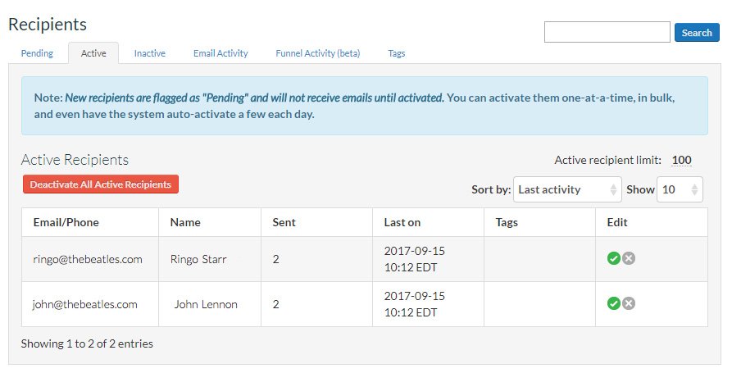Click john@thebeatles.com email cell
This screenshot has height=373, width=732.
click(x=85, y=304)
